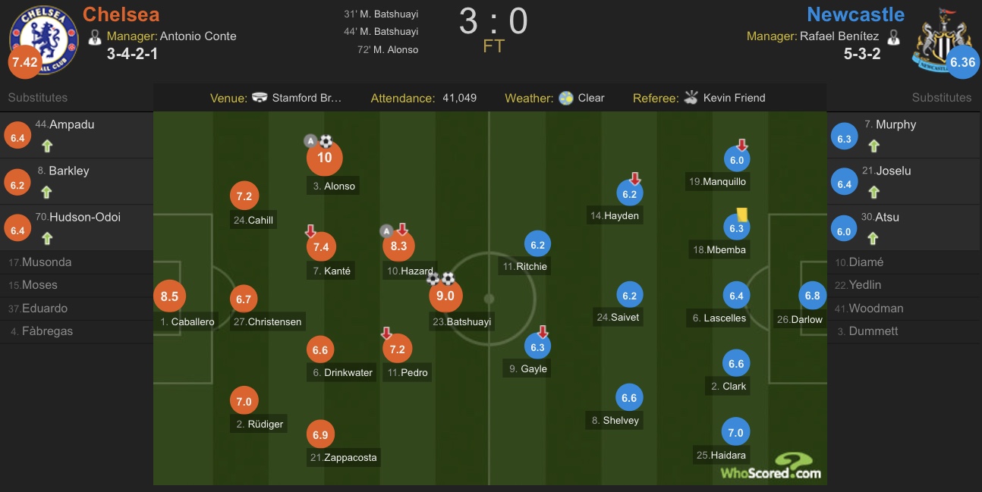Click the assist badge above Alonso
This screenshot has width=982, height=492.
click(310, 140)
